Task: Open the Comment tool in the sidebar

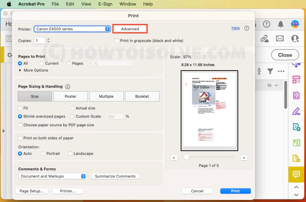Action: (x=296, y=174)
